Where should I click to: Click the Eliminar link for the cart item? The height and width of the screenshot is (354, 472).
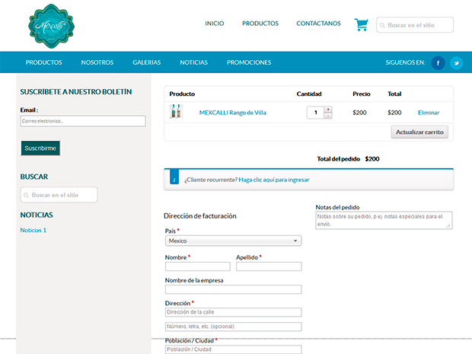pyautogui.click(x=429, y=113)
